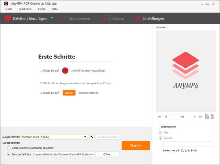Click the red plus icon in Erste Schritte
220x165 pixels.
pos(65,71)
